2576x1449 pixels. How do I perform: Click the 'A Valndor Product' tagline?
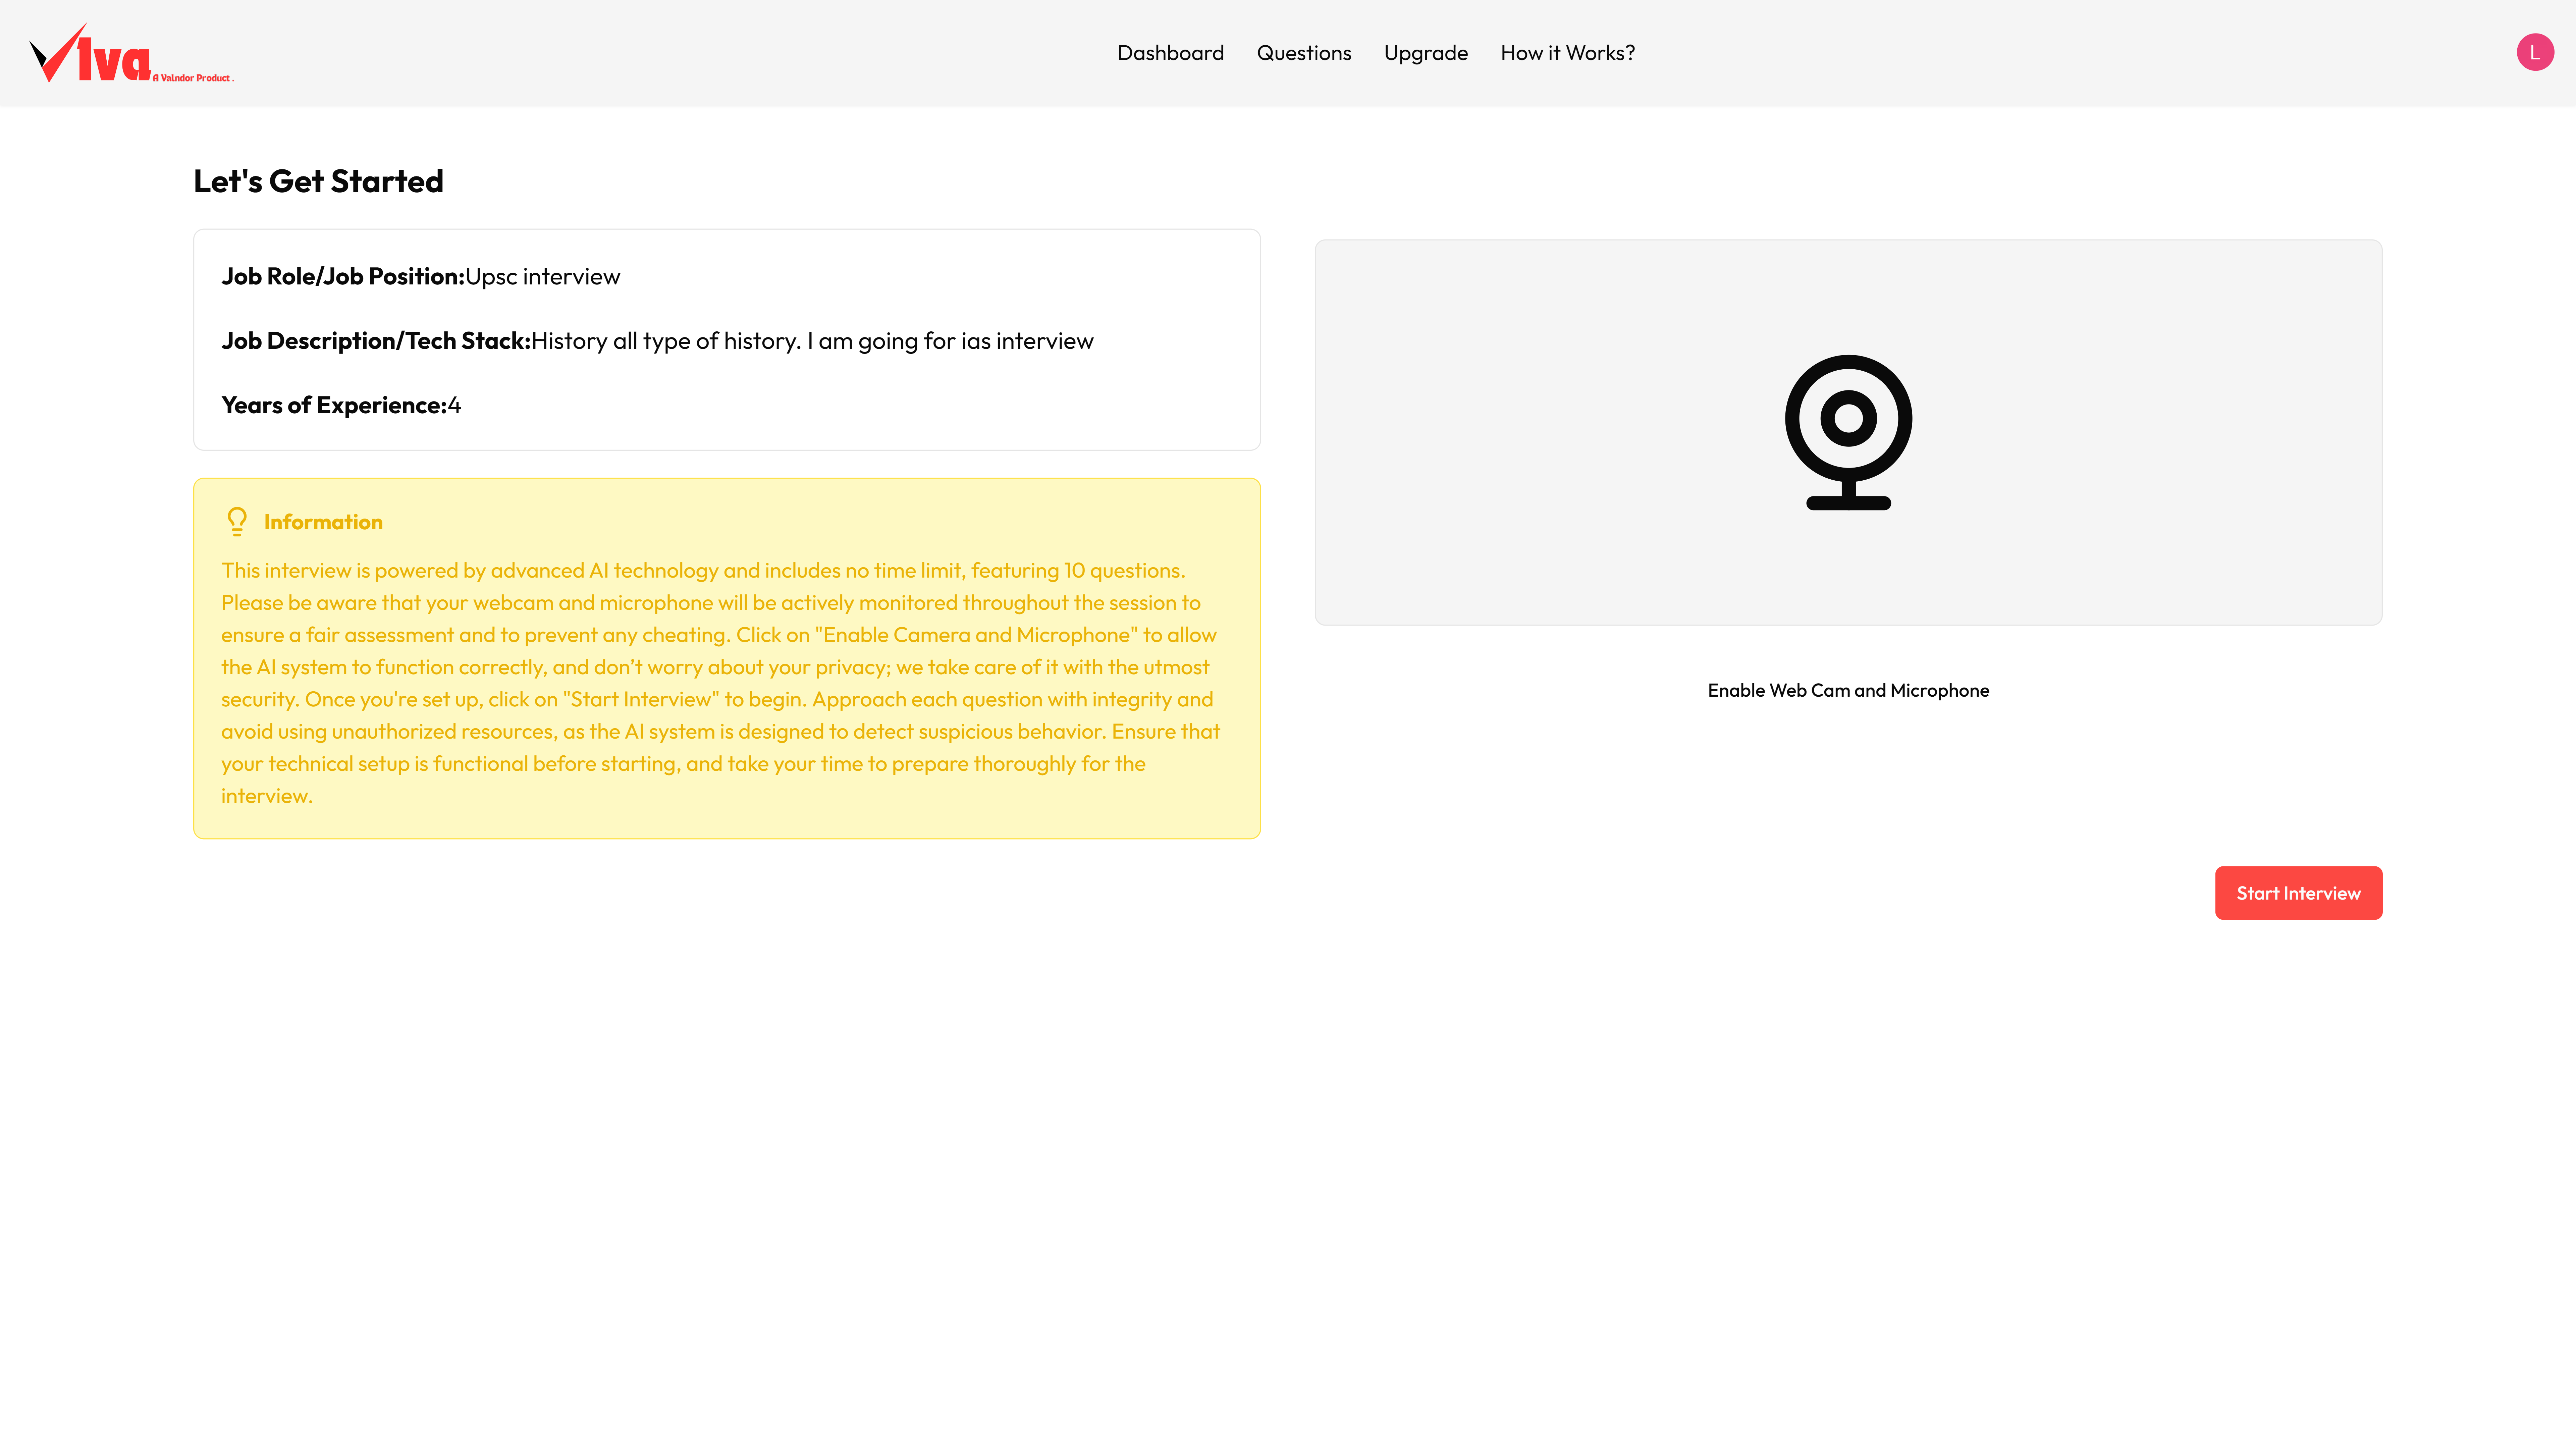point(193,78)
